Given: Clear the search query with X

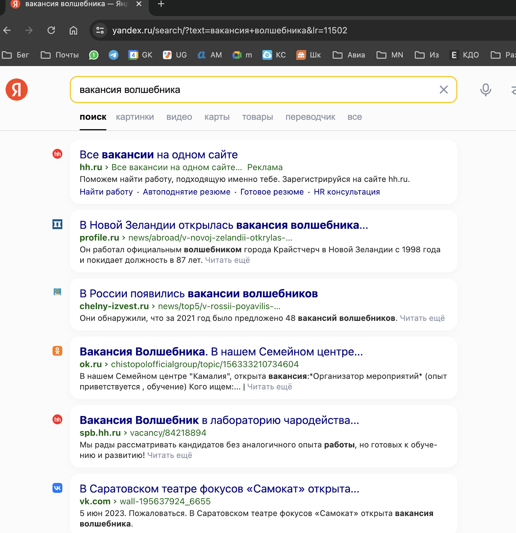Looking at the screenshot, I should (x=443, y=90).
